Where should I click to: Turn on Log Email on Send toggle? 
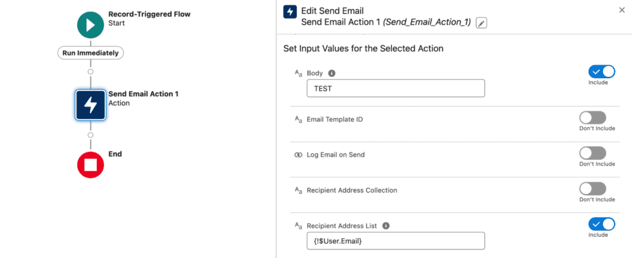pos(592,153)
